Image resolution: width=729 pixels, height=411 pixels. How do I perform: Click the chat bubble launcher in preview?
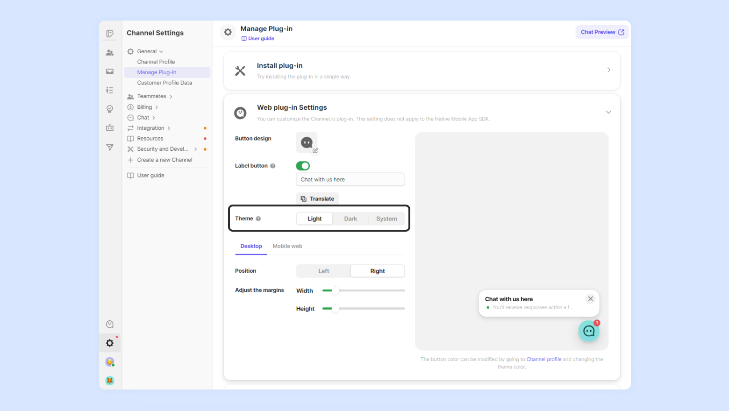point(589,331)
